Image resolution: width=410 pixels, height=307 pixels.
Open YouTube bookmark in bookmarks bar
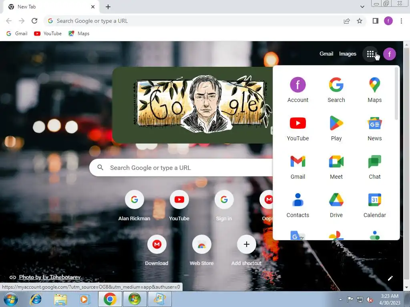tap(48, 34)
